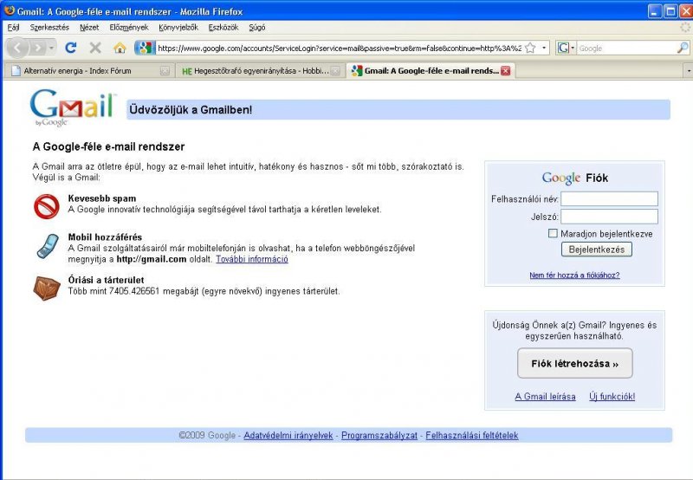Open the Súgó menu
This screenshot has width=693, height=480.
pos(257,28)
